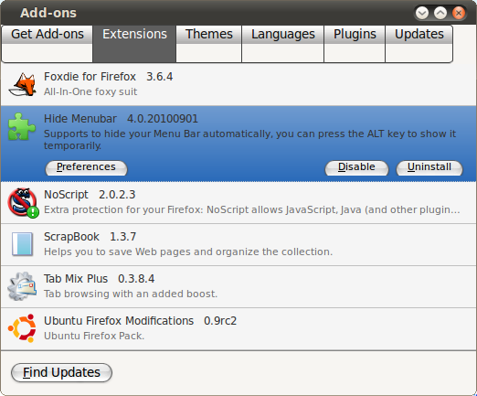Click the NoScript blocked-S icon
477x396 pixels.
click(x=23, y=203)
